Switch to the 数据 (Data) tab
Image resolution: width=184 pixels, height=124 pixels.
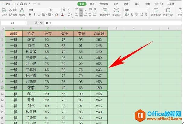pos(126,4)
